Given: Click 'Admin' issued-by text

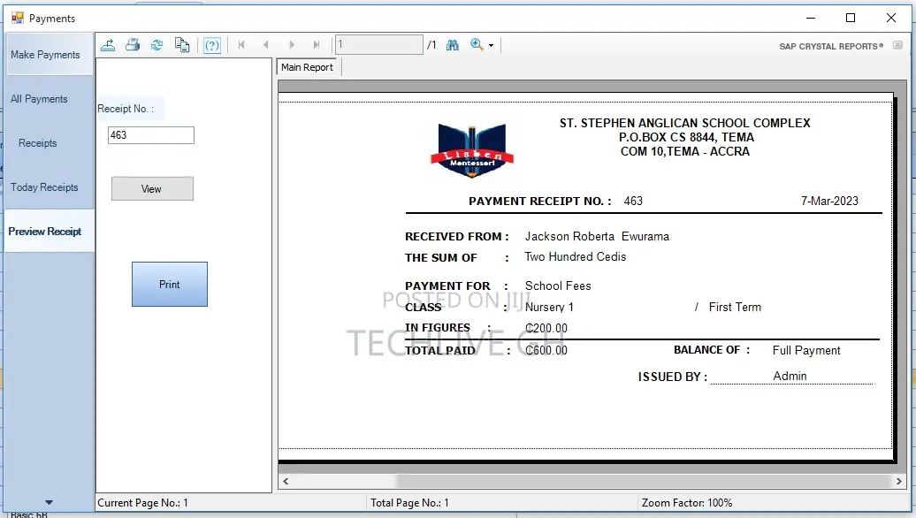Looking at the screenshot, I should click(790, 376).
